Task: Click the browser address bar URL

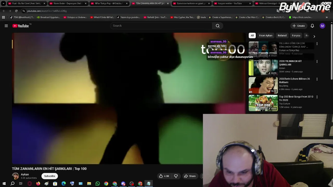Action: pyautogui.click(x=47, y=11)
